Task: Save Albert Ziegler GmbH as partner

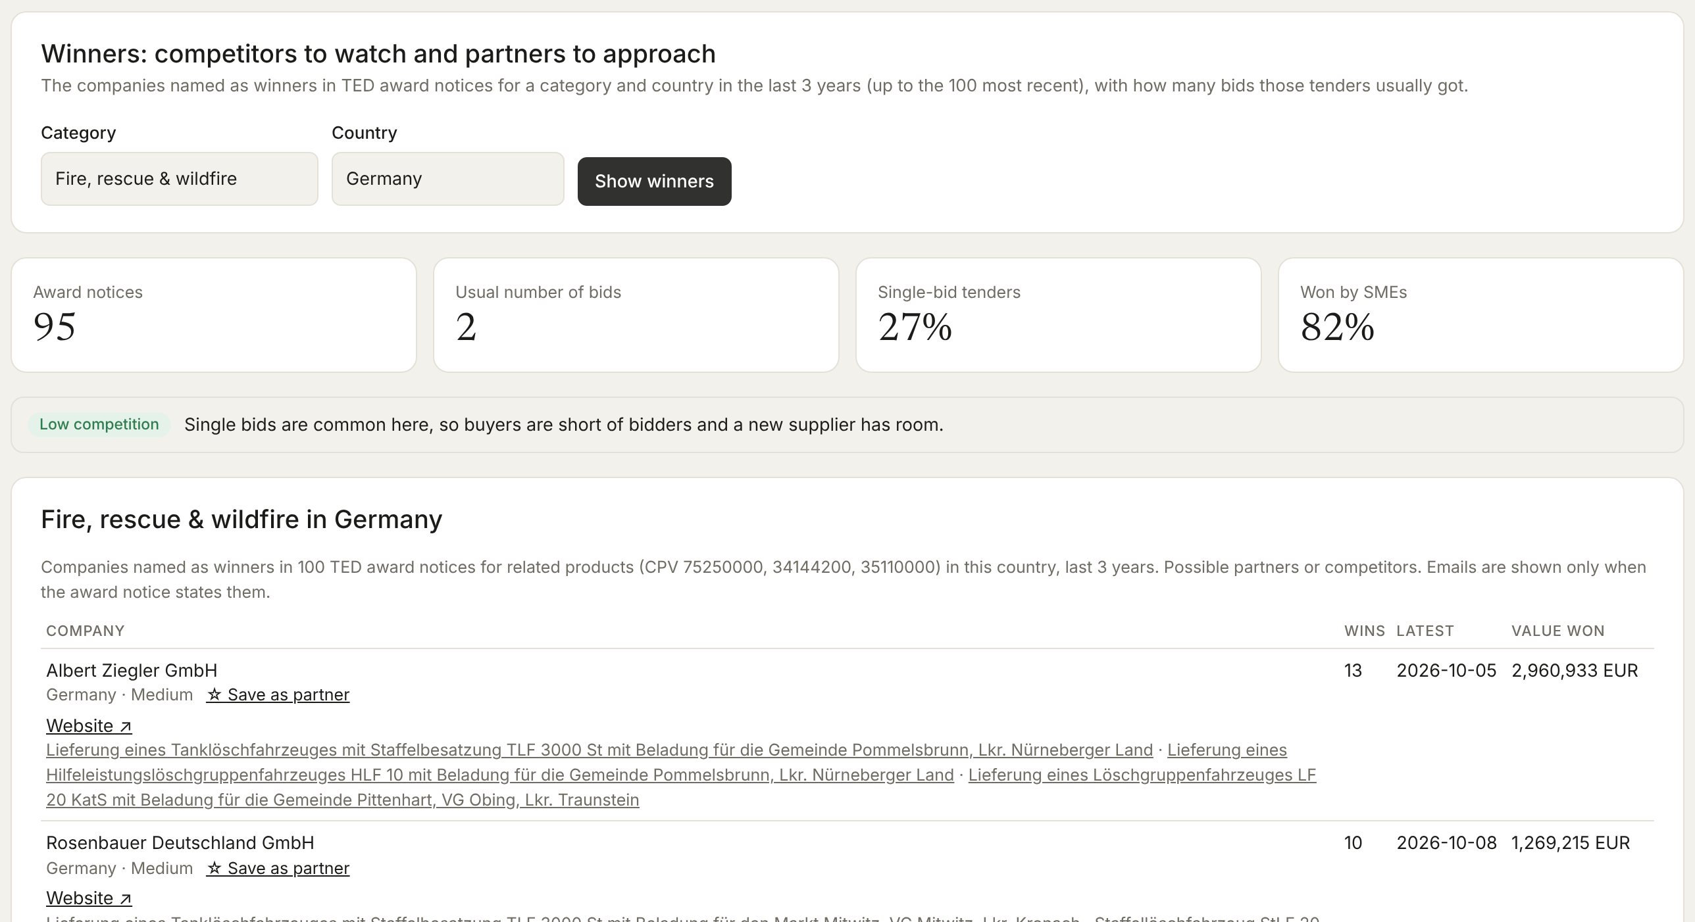Action: tap(278, 695)
